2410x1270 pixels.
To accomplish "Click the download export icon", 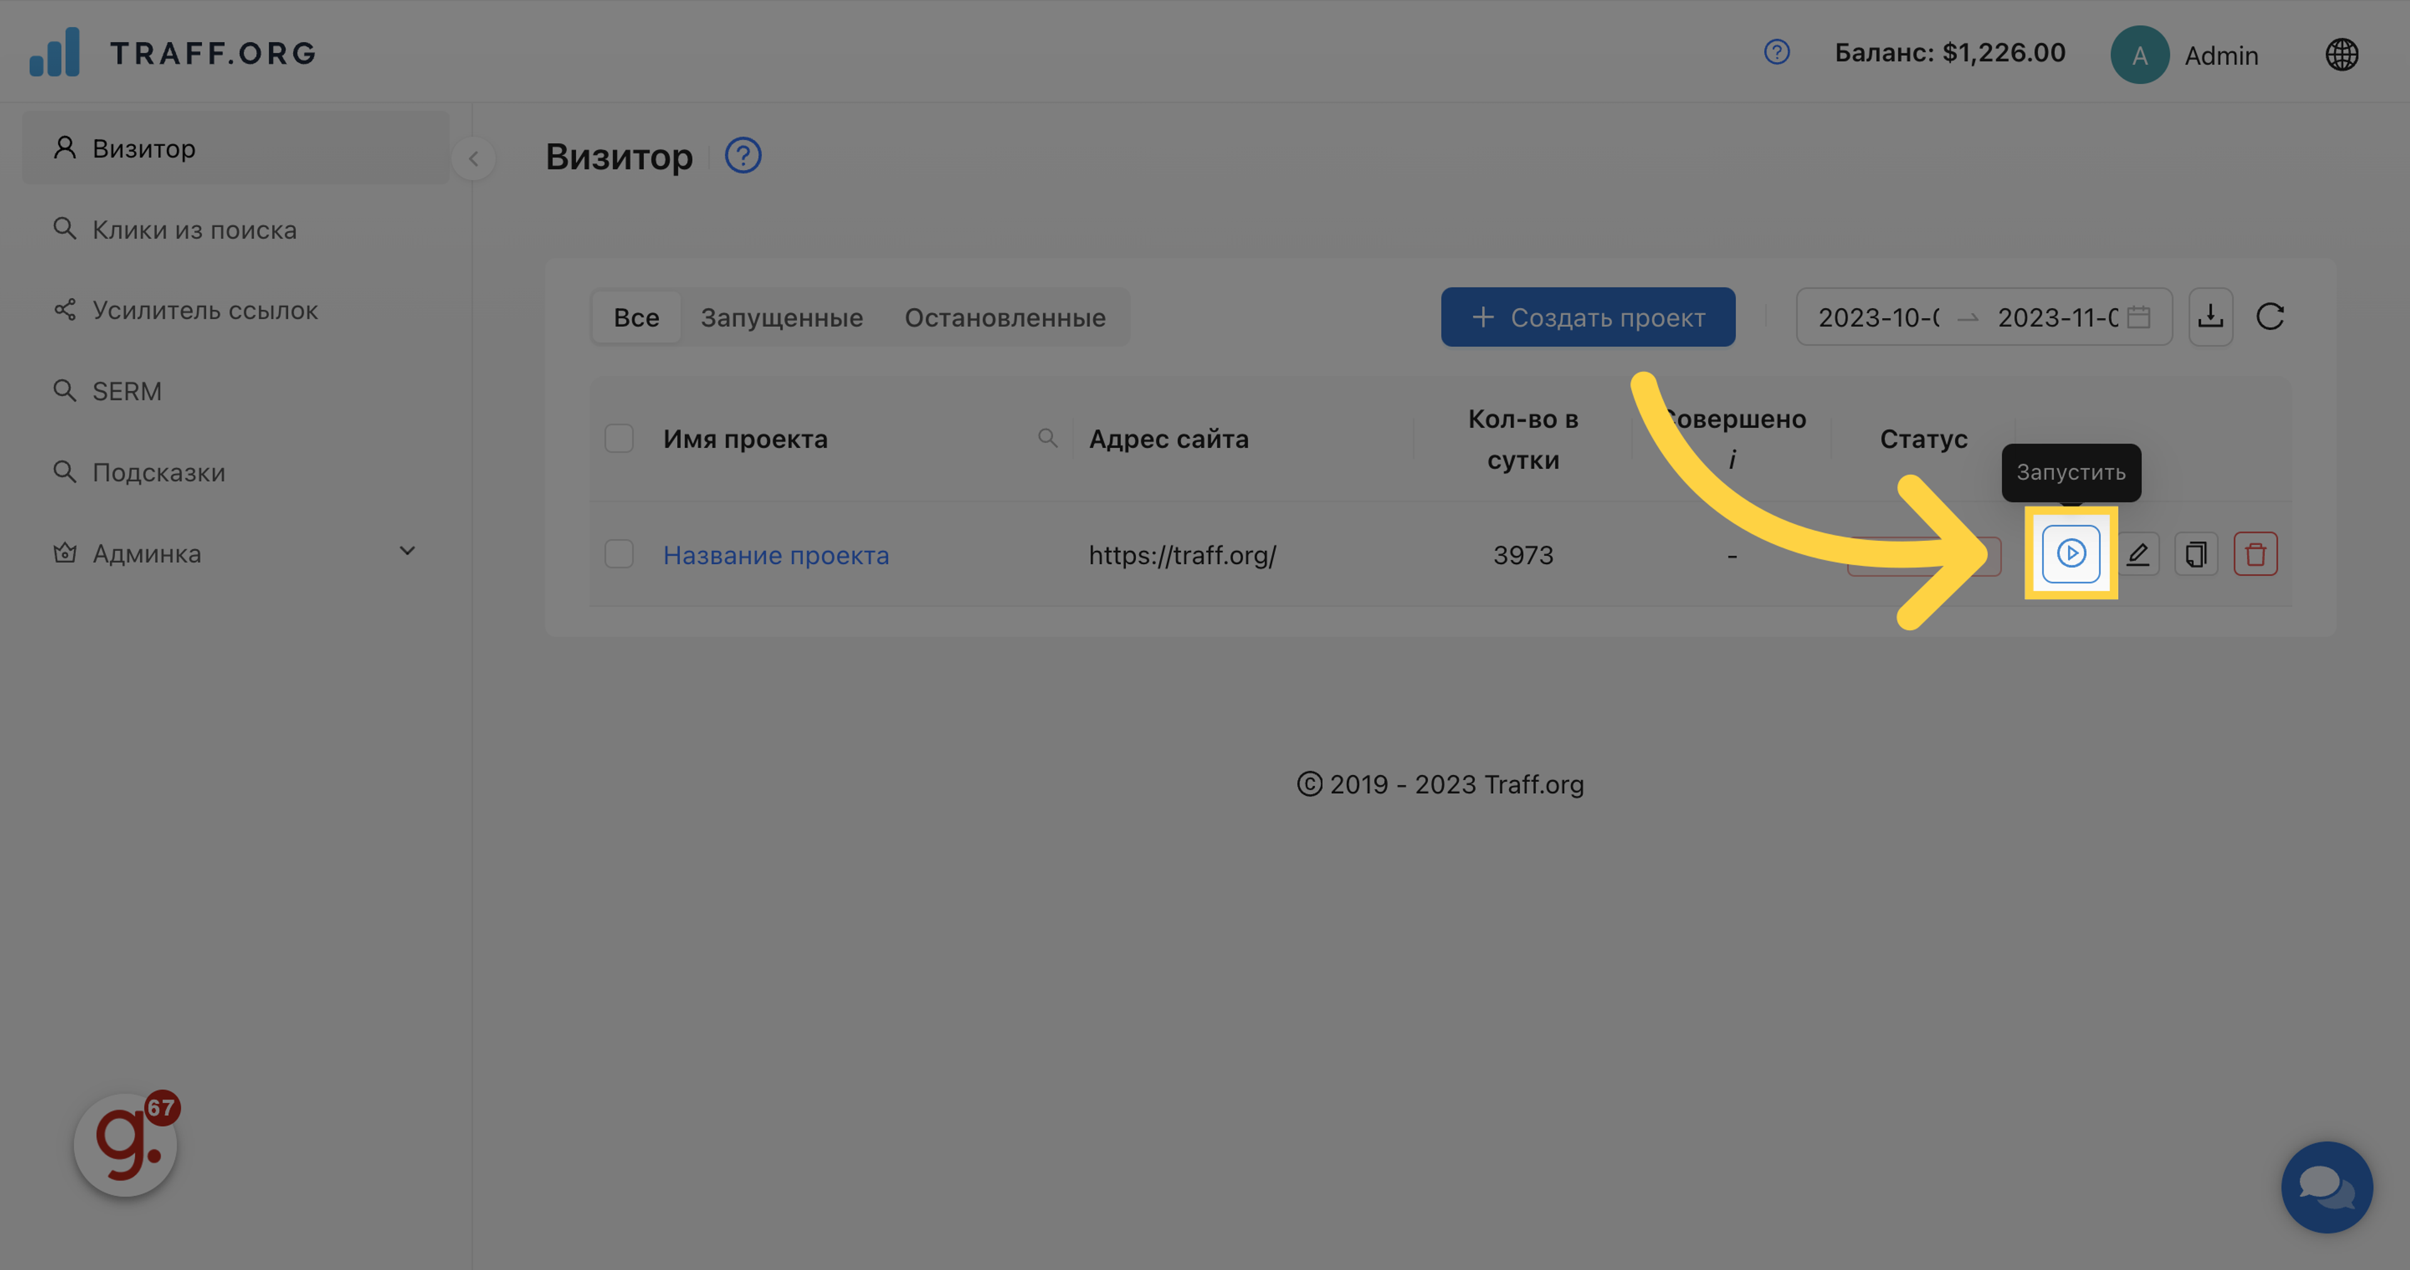I will (2210, 317).
